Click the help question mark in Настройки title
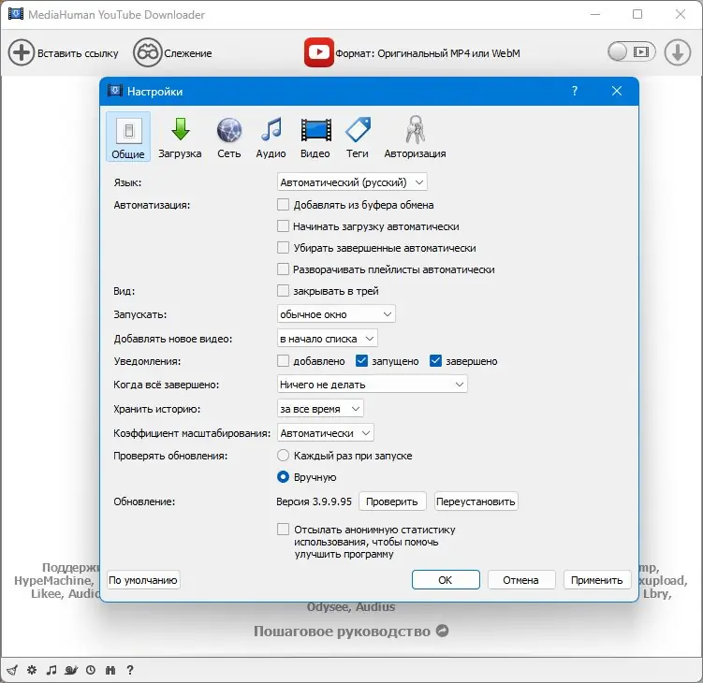The width and height of the screenshot is (703, 683). coord(575,91)
